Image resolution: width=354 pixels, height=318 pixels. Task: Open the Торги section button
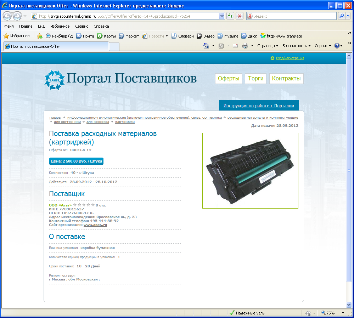255,79
